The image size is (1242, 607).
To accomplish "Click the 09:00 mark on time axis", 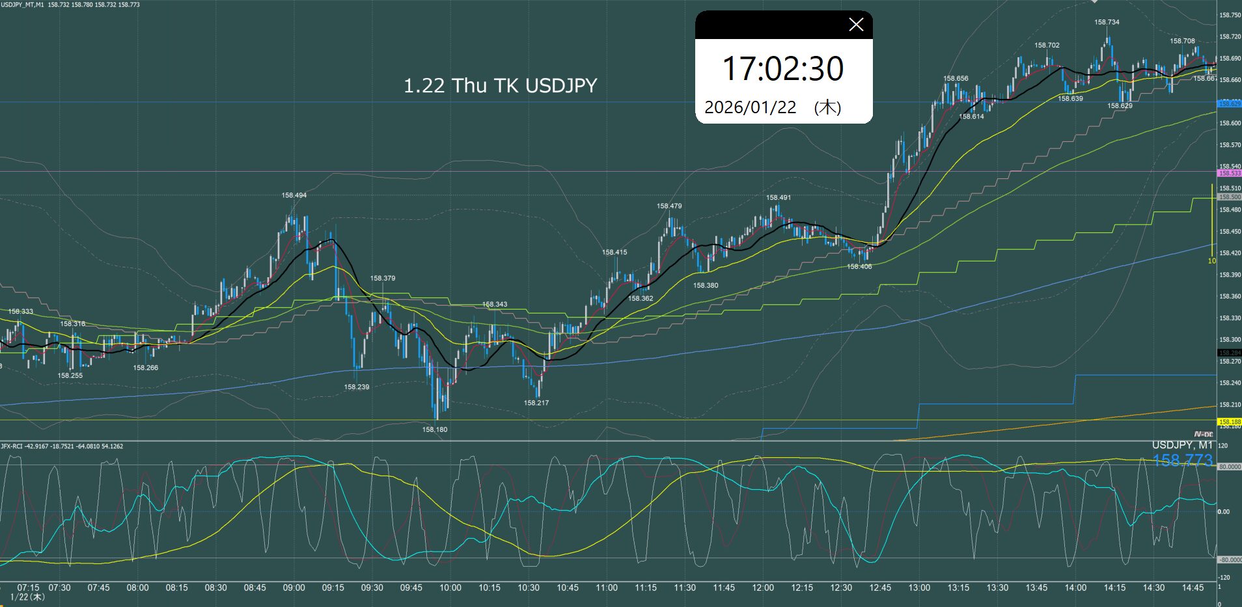I will tap(294, 587).
